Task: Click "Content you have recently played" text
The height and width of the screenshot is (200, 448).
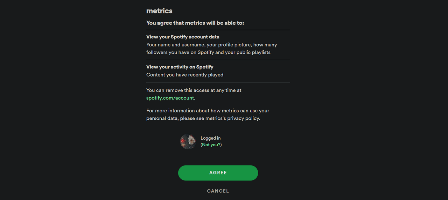Action: pos(184,75)
